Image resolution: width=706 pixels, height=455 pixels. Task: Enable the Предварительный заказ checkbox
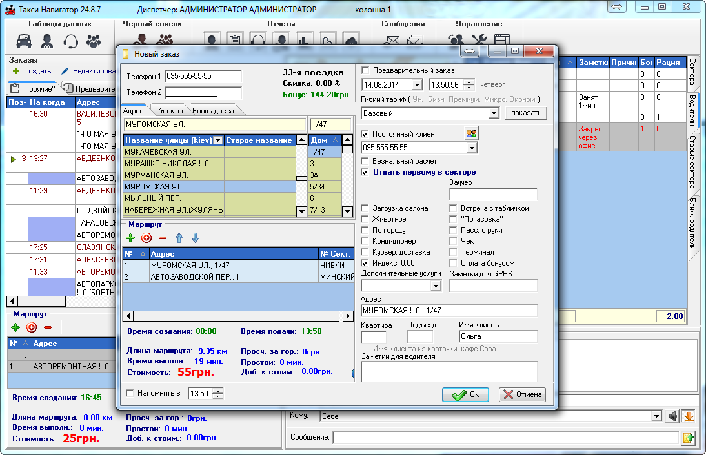(x=366, y=70)
